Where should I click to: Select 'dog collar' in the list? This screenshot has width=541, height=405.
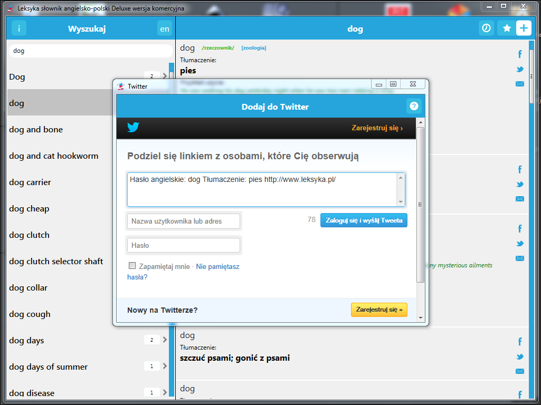[x=29, y=288]
